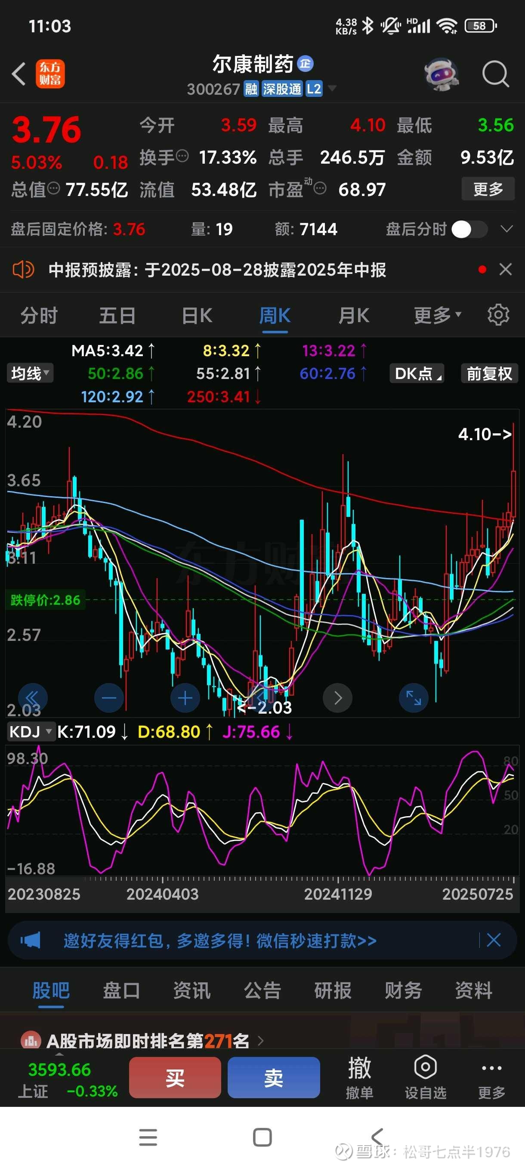Tap the chart scroll-left double arrow
This screenshot has height=1168, width=525.
click(33, 698)
